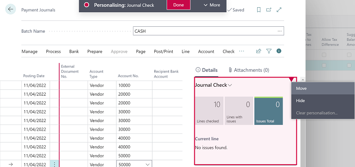Open the Manage menu

pyautogui.click(x=30, y=51)
